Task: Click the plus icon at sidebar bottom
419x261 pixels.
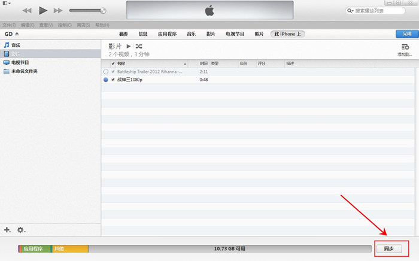Action: (7, 229)
